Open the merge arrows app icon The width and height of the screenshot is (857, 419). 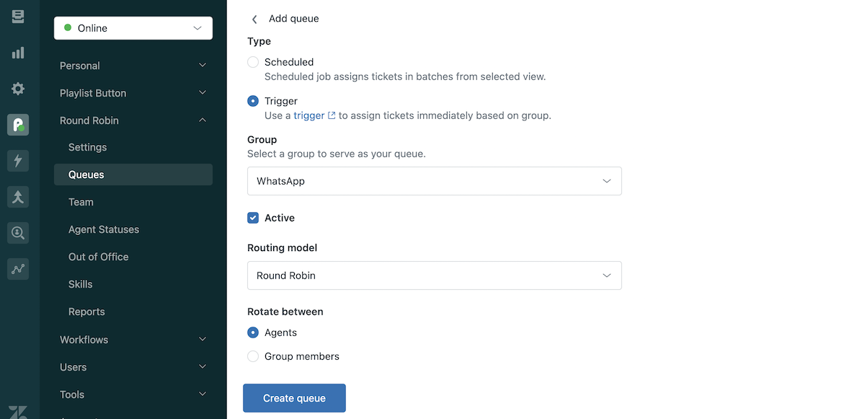click(17, 197)
